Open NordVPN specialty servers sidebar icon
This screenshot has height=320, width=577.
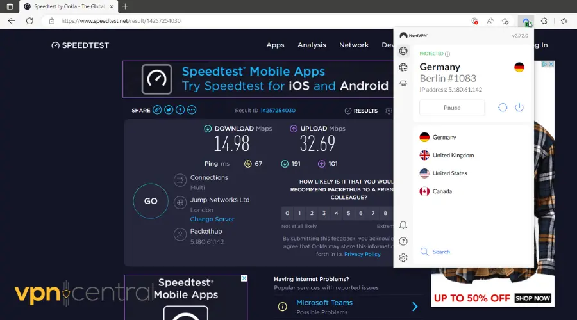point(403,67)
